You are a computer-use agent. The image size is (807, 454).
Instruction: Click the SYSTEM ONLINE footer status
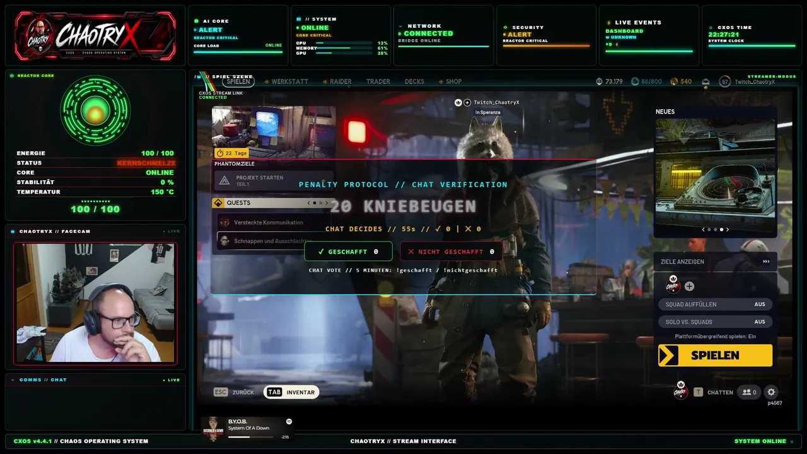click(x=760, y=441)
